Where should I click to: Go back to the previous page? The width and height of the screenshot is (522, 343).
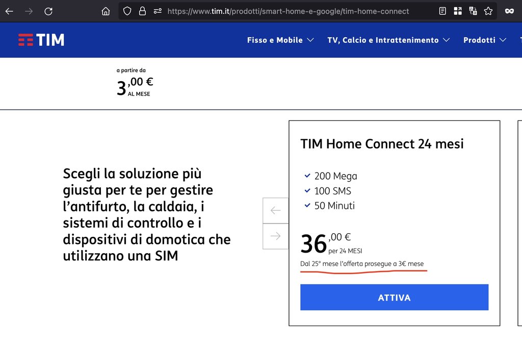click(9, 11)
